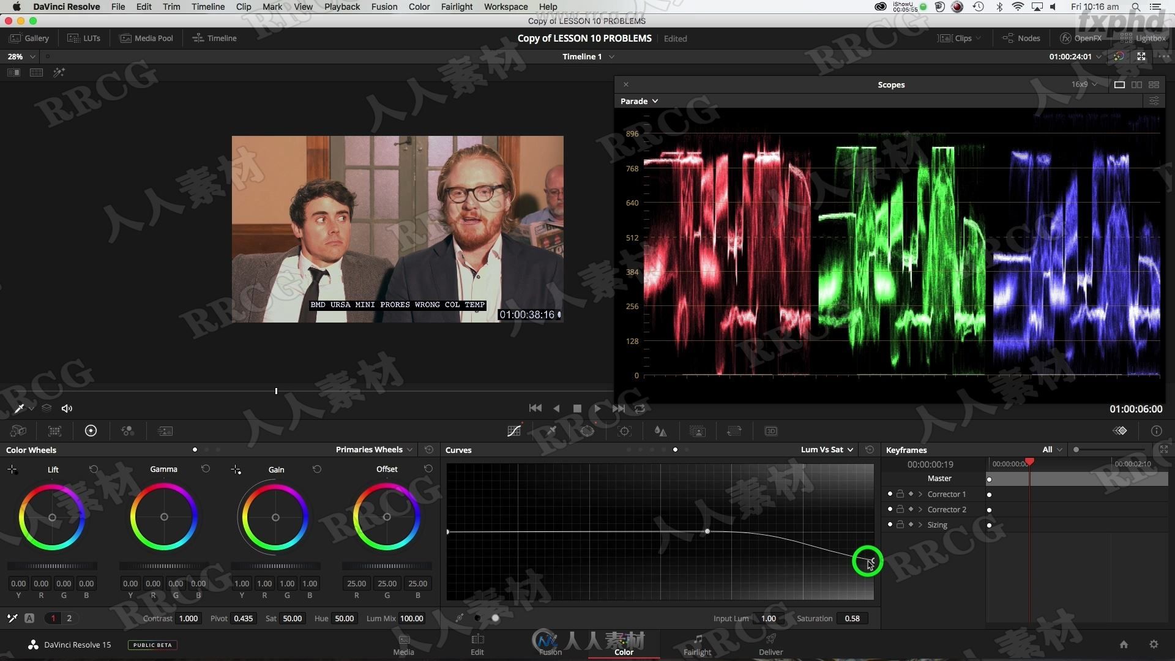Viewport: 1175px width, 661px height.
Task: Open Timeline 1 selector dropdown
Action: tap(588, 56)
